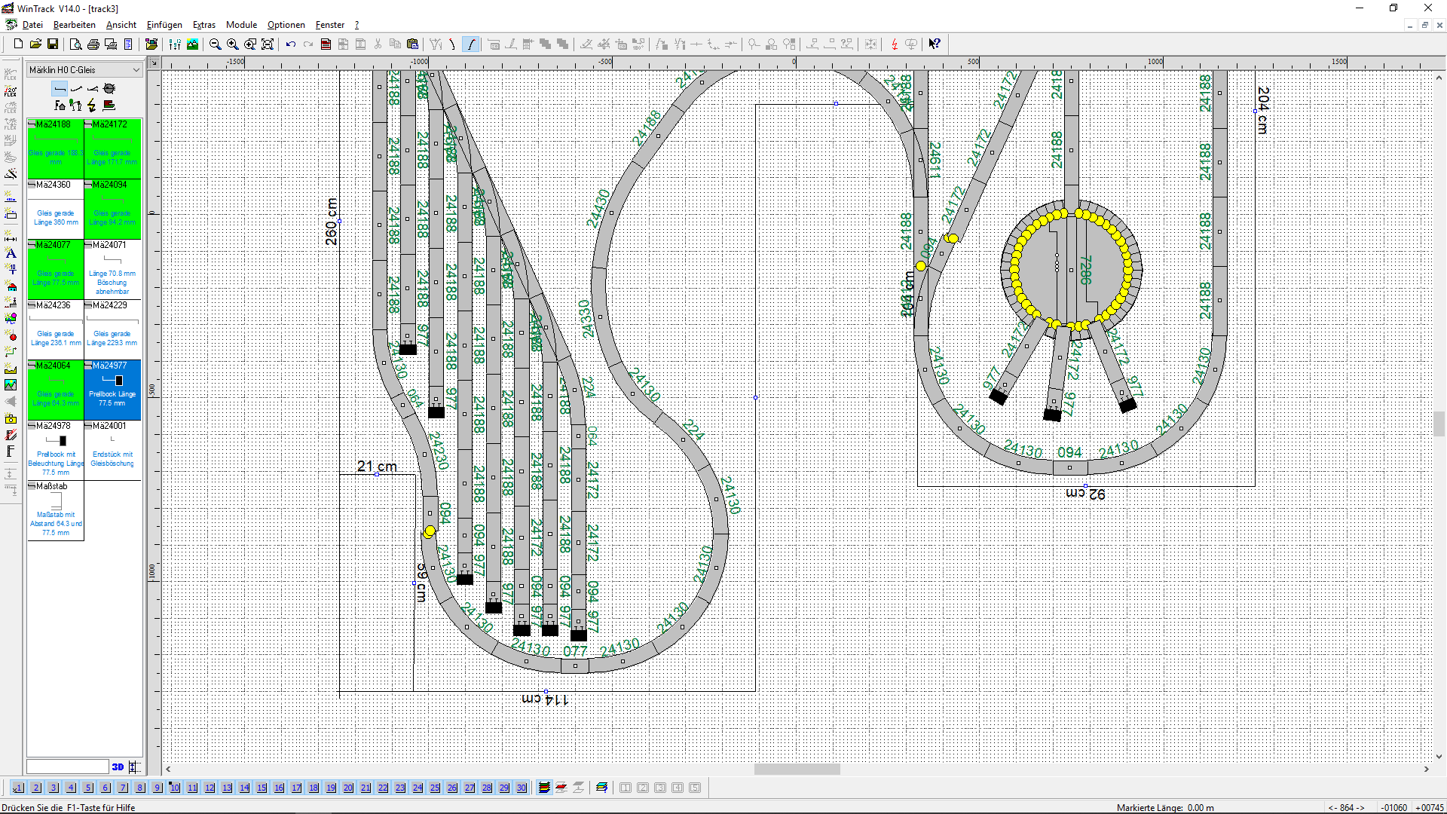Toggle layer 20
The width and height of the screenshot is (1447, 814).
pos(348,788)
